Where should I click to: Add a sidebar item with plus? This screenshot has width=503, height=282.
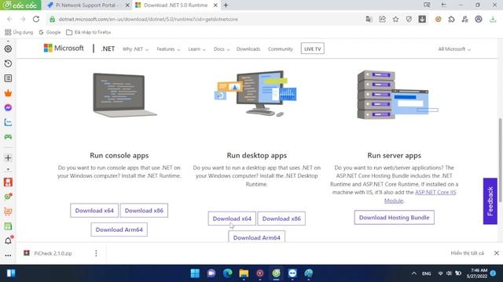pos(8,157)
